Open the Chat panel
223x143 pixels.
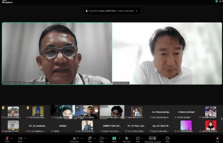[90, 138]
